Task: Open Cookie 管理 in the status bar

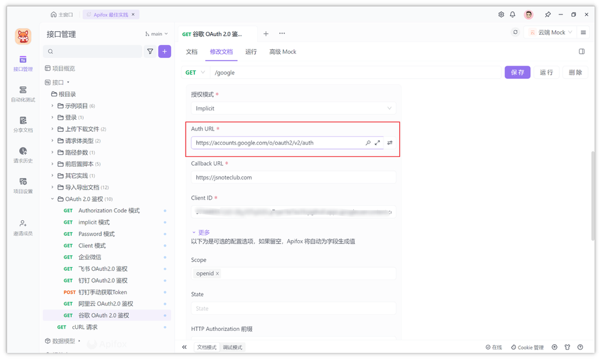Action: tap(527, 347)
